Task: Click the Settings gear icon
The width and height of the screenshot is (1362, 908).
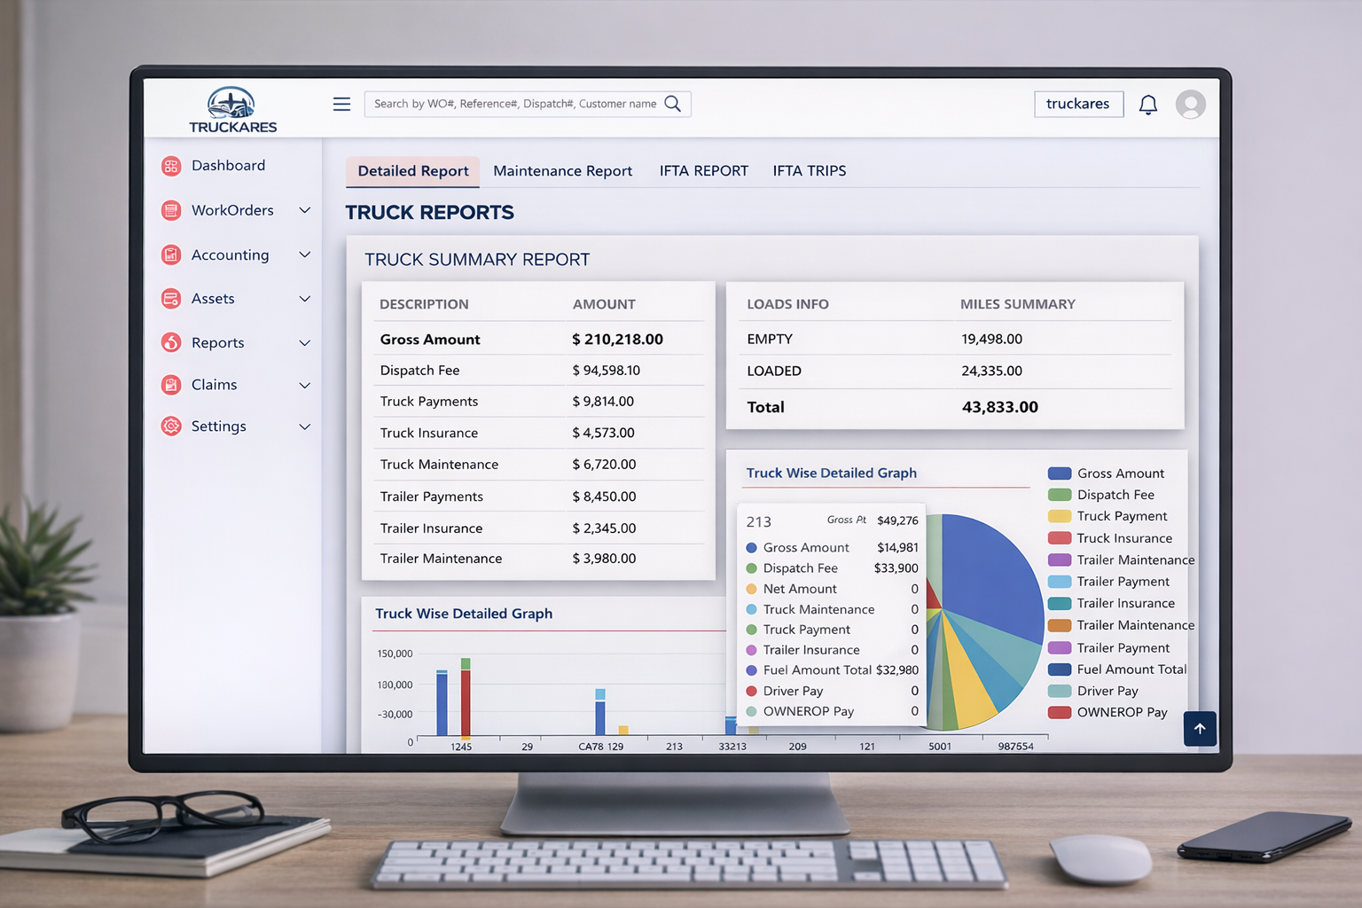Action: pos(170,427)
